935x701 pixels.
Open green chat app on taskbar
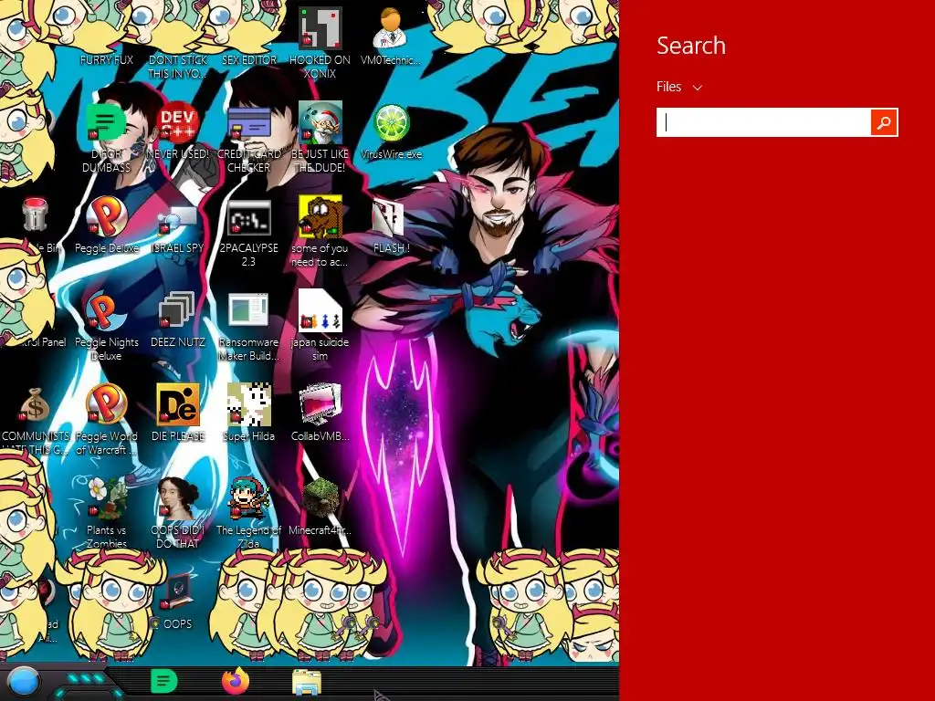(x=164, y=681)
